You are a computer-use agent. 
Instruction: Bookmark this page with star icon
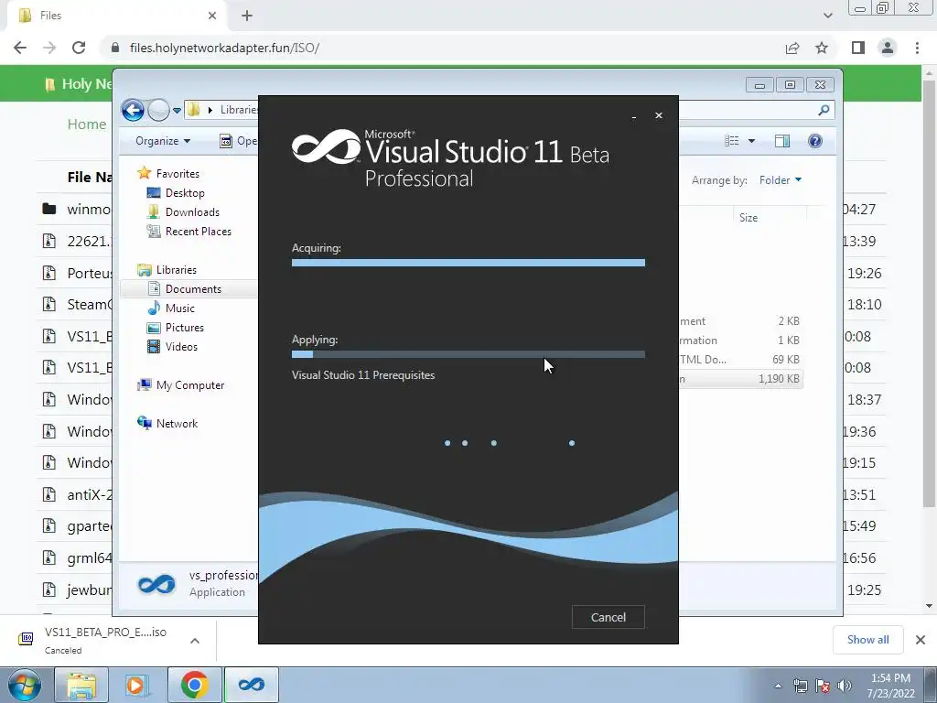click(822, 48)
